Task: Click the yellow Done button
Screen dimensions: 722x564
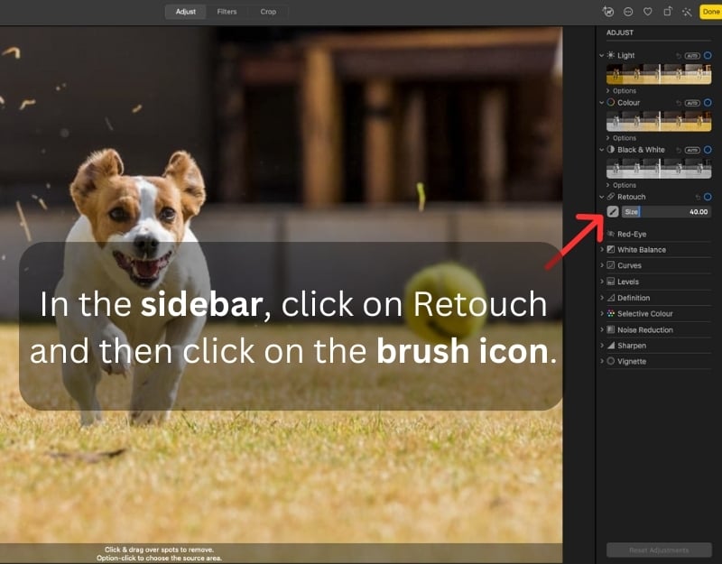Action: pyautogui.click(x=710, y=12)
